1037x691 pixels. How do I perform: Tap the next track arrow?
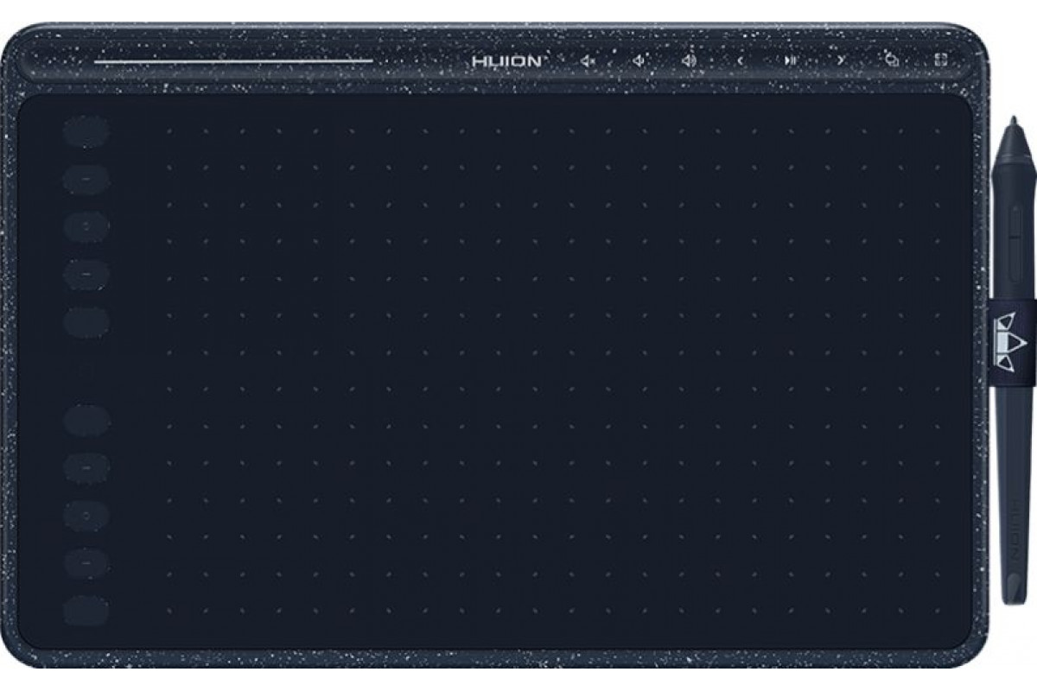coord(840,60)
